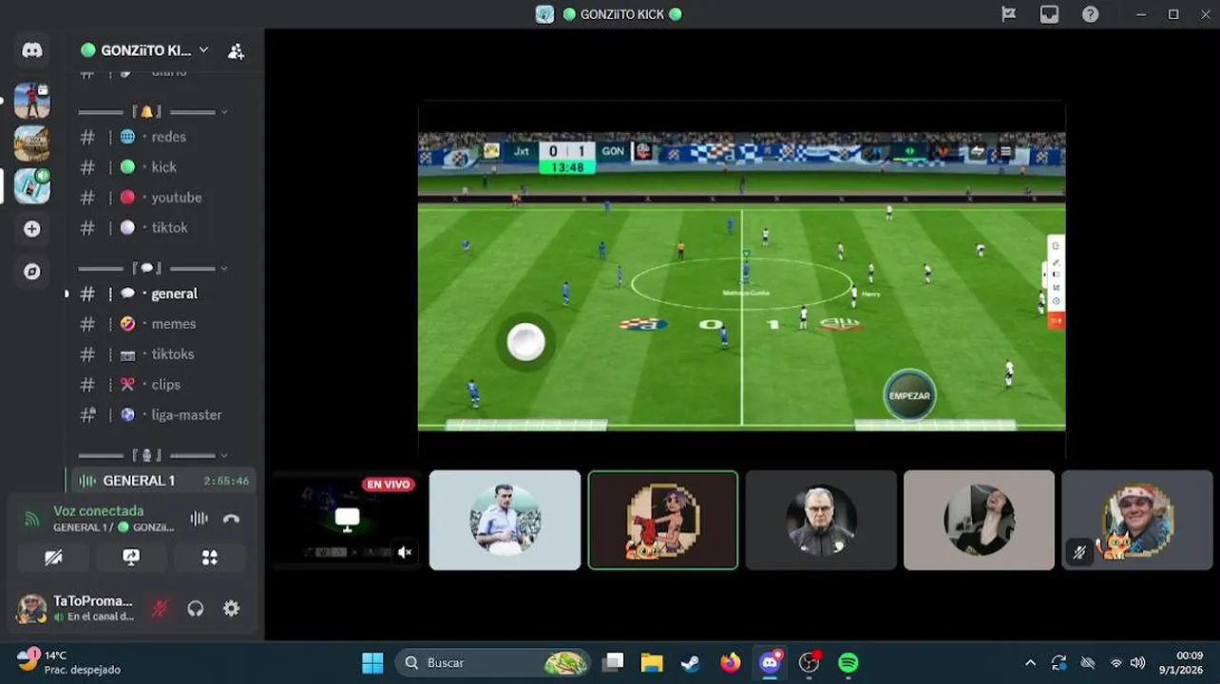Collapse the bell channel category

(153, 112)
